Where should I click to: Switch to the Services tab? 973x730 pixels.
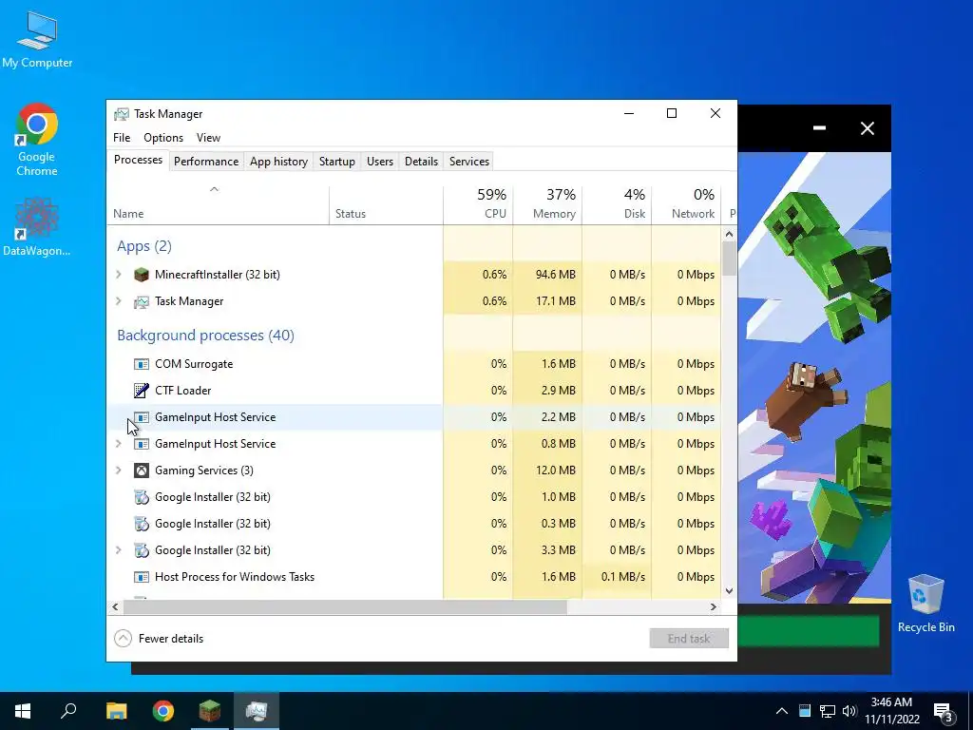[x=469, y=162]
